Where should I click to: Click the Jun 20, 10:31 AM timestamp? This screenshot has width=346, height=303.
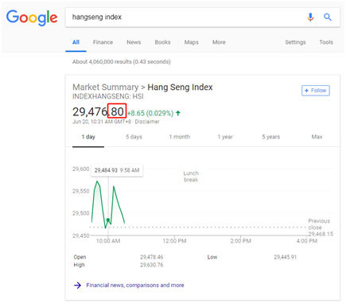102,122
